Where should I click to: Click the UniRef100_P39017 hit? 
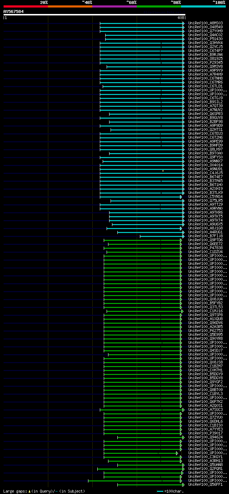[205, 433]
